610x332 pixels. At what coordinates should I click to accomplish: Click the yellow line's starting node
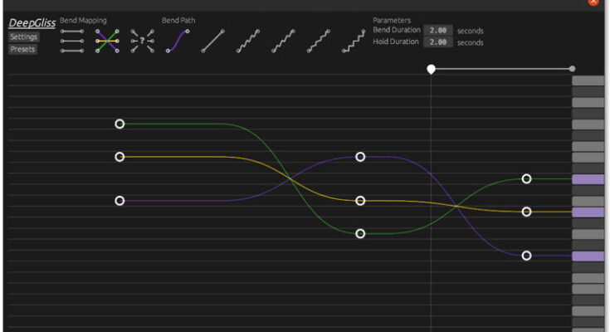click(120, 156)
